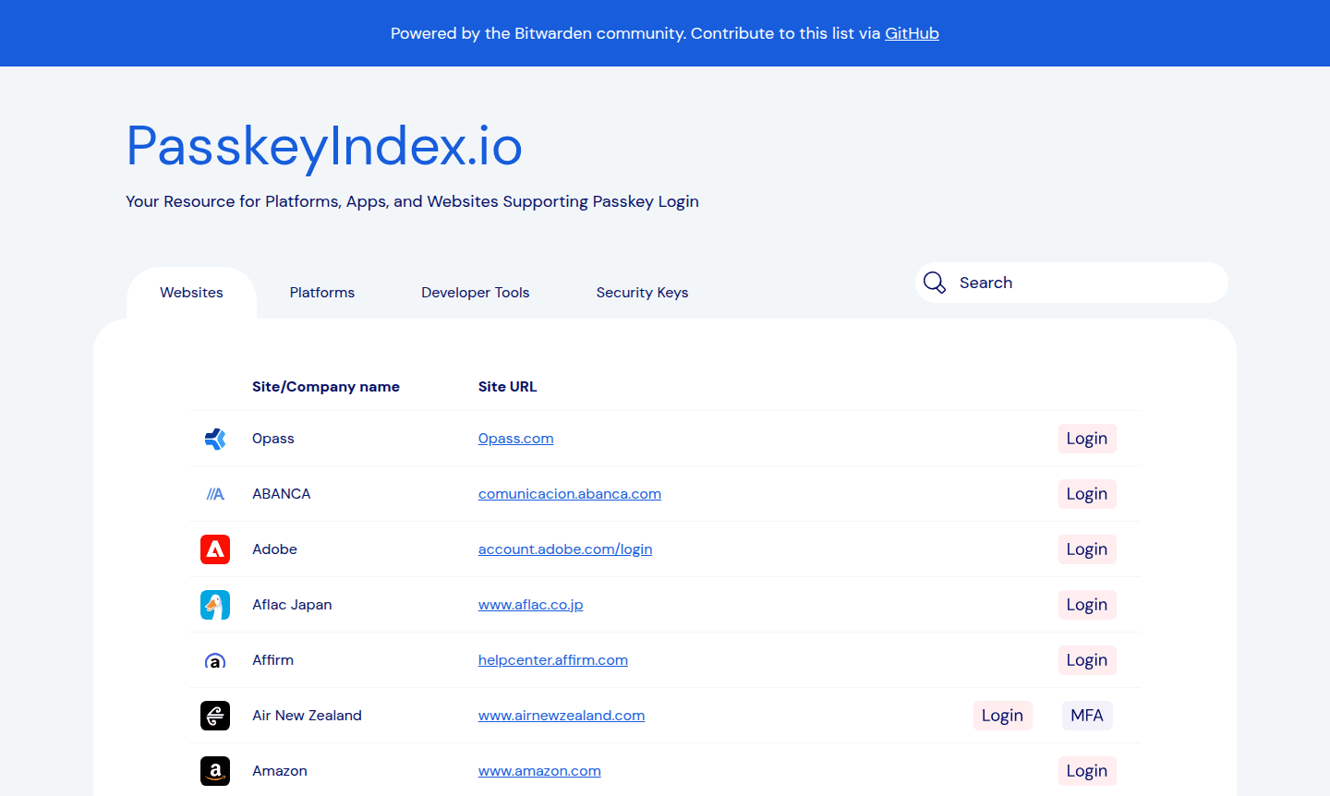Open the Opass.com site link

tap(515, 439)
